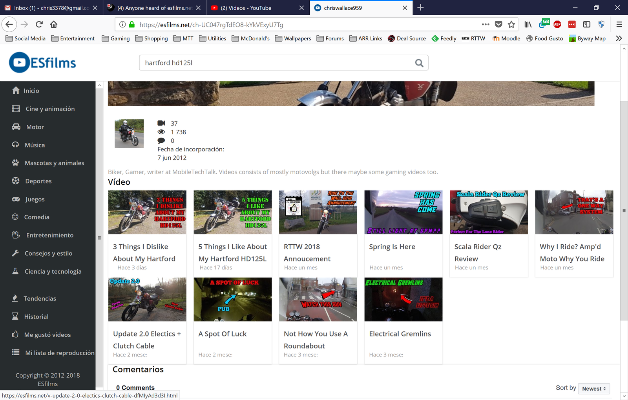
Task: Close the chriswallace959 tab
Action: pos(405,8)
